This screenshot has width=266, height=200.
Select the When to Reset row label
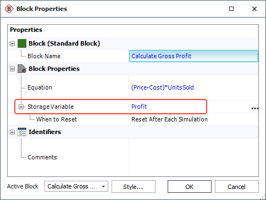pyautogui.click(x=57, y=119)
